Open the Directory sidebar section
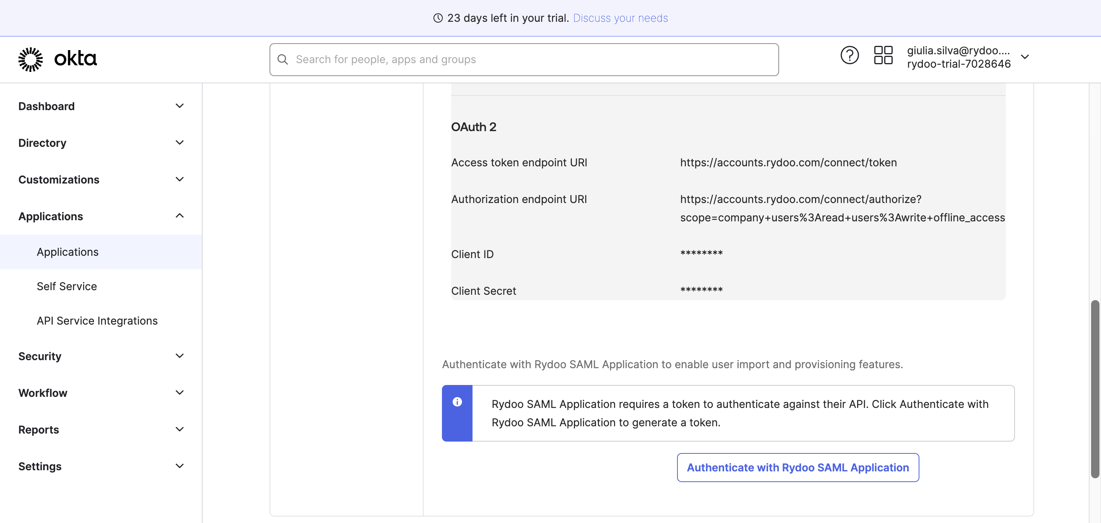The image size is (1101, 523). pos(101,143)
